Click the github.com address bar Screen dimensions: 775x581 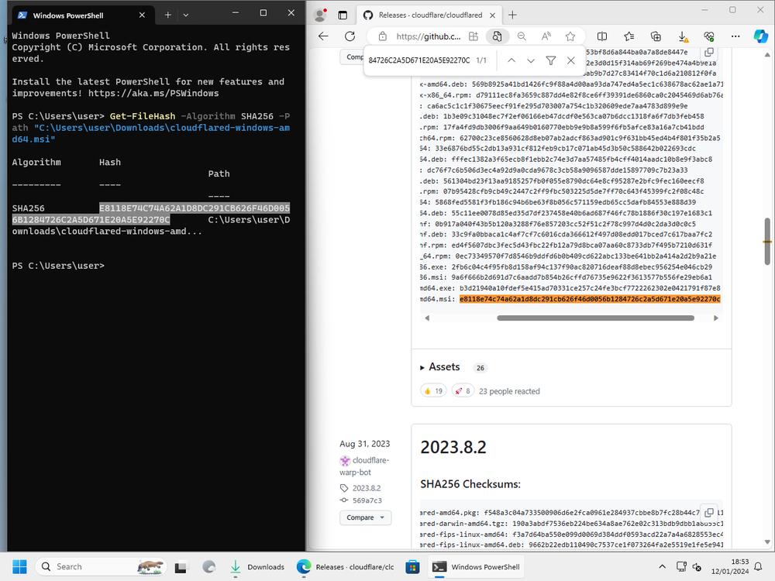coord(428,36)
